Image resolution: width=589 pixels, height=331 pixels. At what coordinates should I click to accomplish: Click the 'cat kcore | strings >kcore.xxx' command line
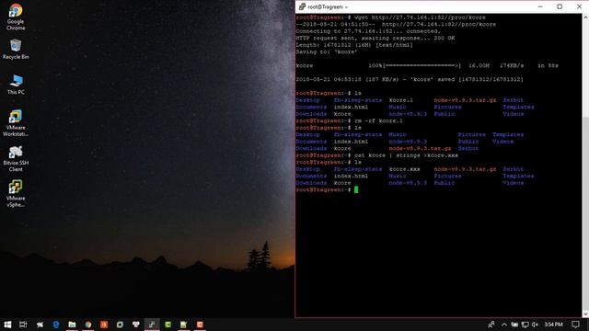406,155
